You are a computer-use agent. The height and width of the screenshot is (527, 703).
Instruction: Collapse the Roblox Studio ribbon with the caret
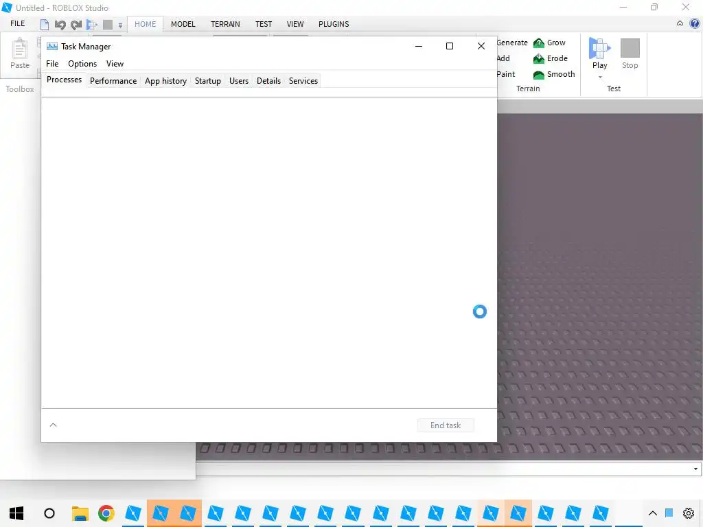(x=680, y=23)
